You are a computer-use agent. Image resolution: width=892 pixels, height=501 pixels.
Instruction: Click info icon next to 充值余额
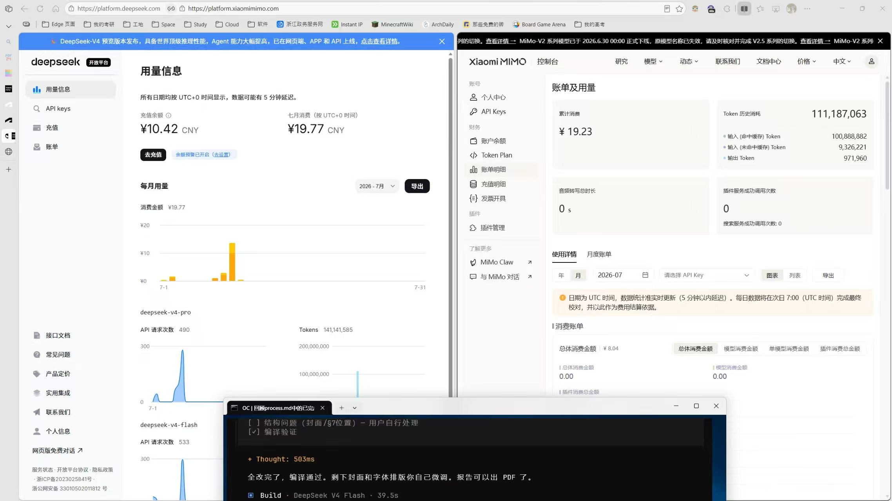coord(169,115)
